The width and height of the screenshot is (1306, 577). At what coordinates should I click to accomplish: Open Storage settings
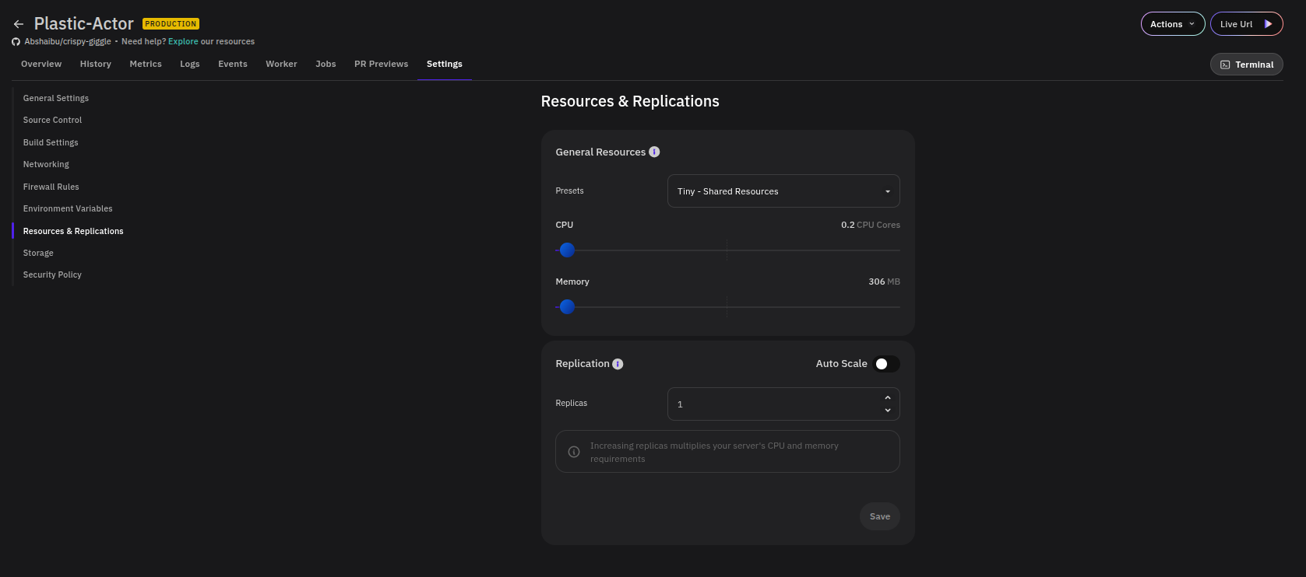click(x=38, y=253)
